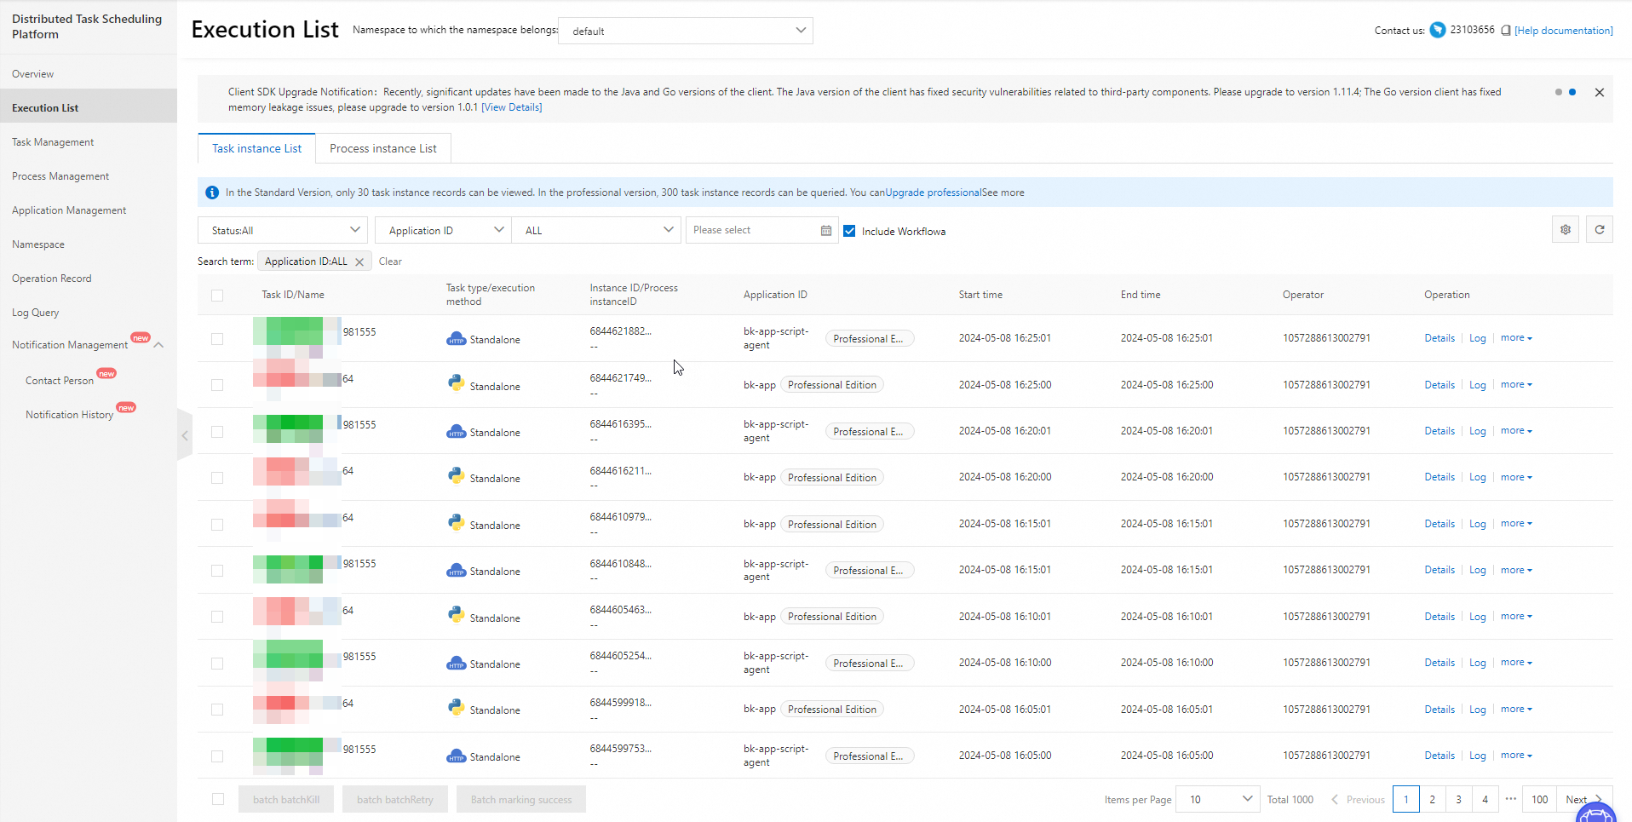The width and height of the screenshot is (1632, 822).
Task: Click the HTTP icon beside the first Standalone task
Action: pyautogui.click(x=457, y=338)
